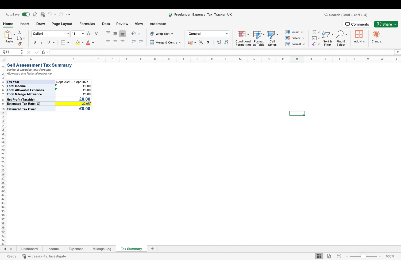Click the Share button
The image size is (401, 260).
tap(386, 24)
